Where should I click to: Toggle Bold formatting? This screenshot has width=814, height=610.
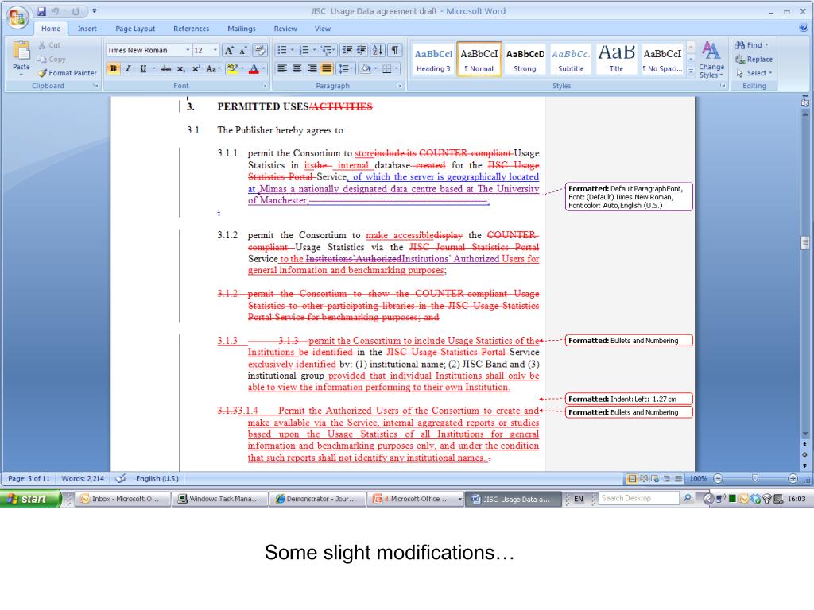[x=113, y=68]
